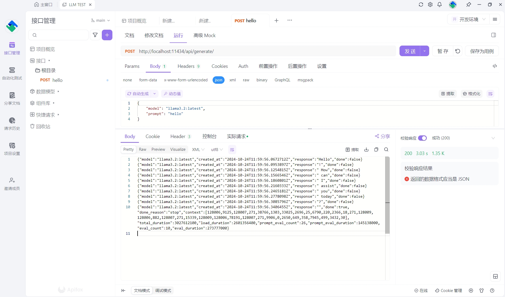Open the XML response format dropdown
The height and width of the screenshot is (297, 505).
198,150
